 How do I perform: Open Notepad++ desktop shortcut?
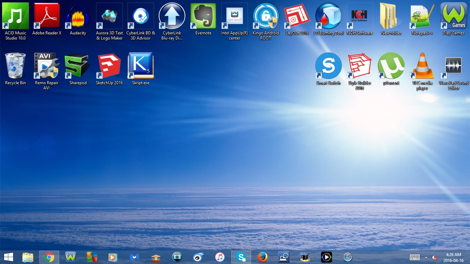coord(423,19)
